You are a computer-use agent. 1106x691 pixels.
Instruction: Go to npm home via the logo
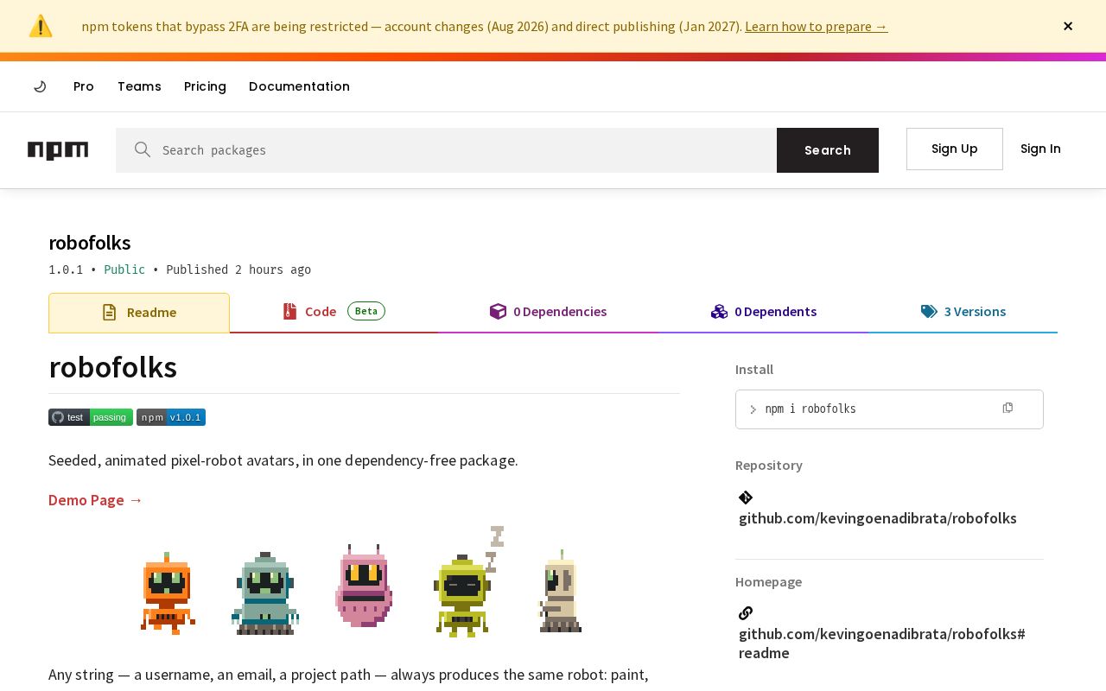[58, 150]
